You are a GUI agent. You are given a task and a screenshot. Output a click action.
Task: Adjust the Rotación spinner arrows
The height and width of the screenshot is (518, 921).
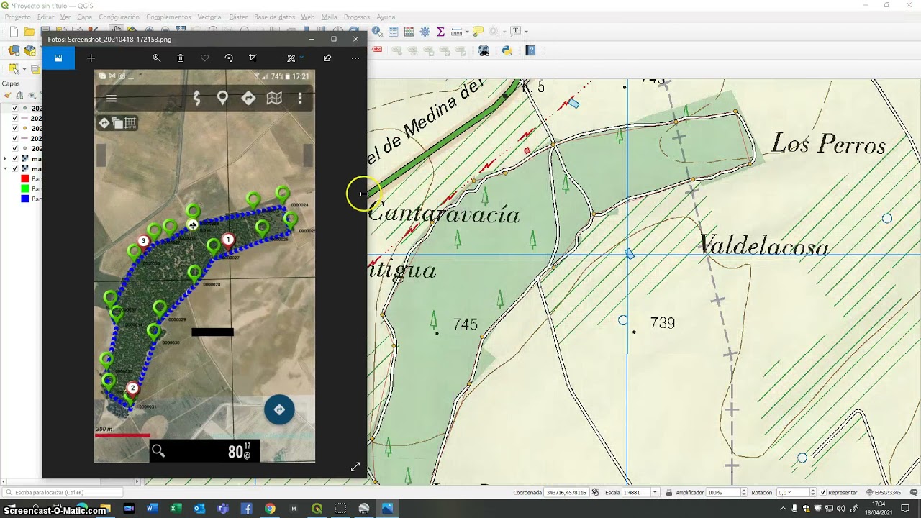pos(814,493)
